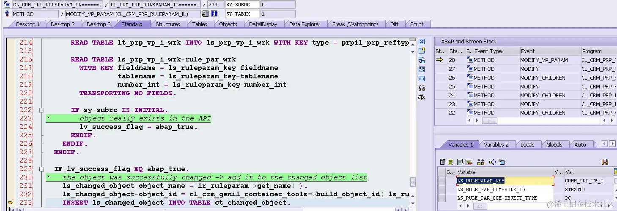Click the SY-SUBRC field in header
Image resolution: width=617 pixels, height=211 pixels.
click(x=242, y=5)
